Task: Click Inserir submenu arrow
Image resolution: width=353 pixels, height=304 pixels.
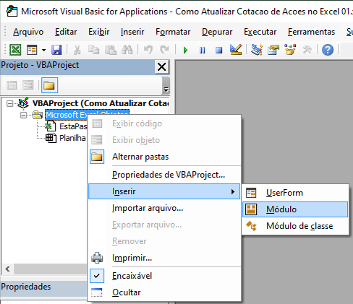Action: pyautogui.click(x=232, y=191)
